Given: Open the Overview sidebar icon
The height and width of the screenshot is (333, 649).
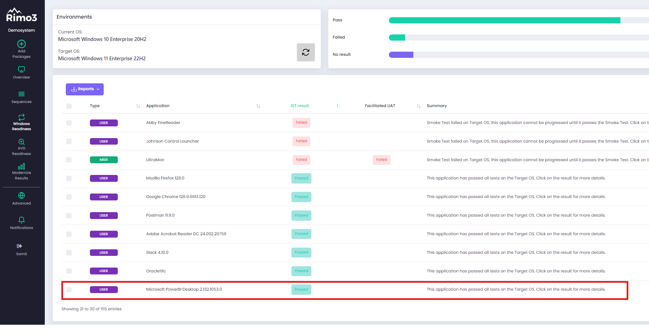Looking at the screenshot, I should click(21, 70).
